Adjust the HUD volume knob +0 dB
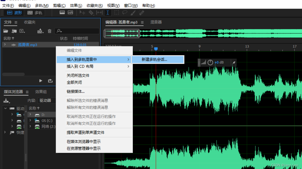Image resolution: width=302 pixels, height=169 pixels. [210, 62]
